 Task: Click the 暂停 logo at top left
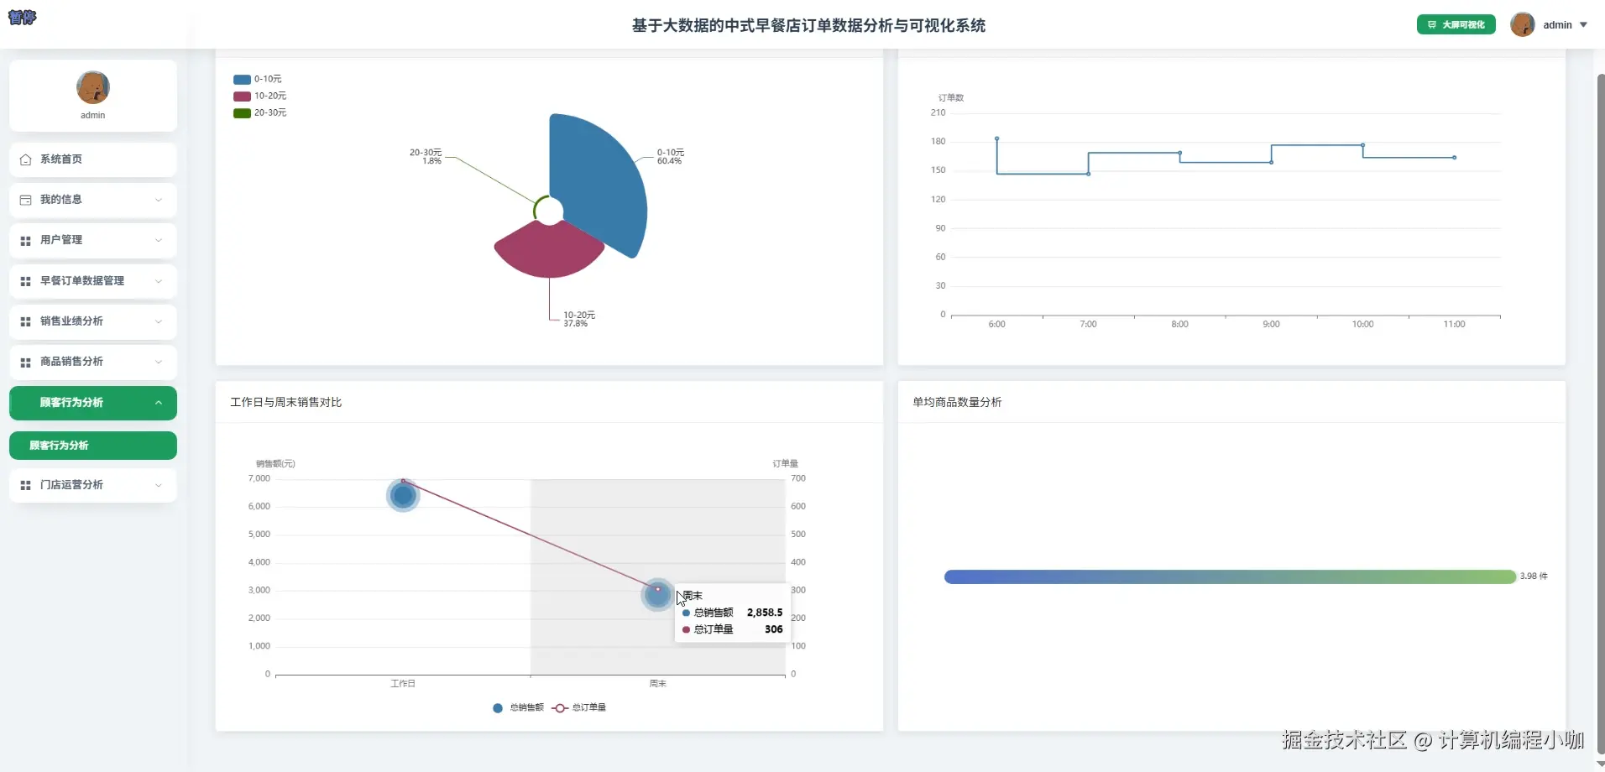22,17
